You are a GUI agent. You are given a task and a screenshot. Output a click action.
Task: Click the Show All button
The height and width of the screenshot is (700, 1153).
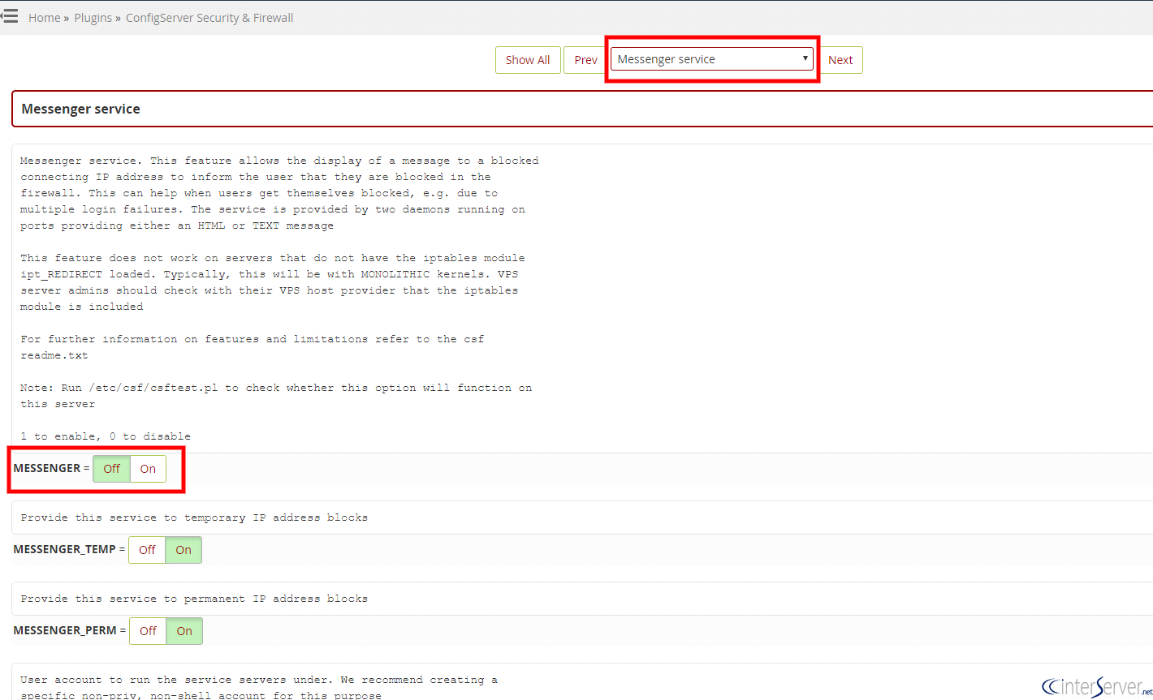coord(528,60)
